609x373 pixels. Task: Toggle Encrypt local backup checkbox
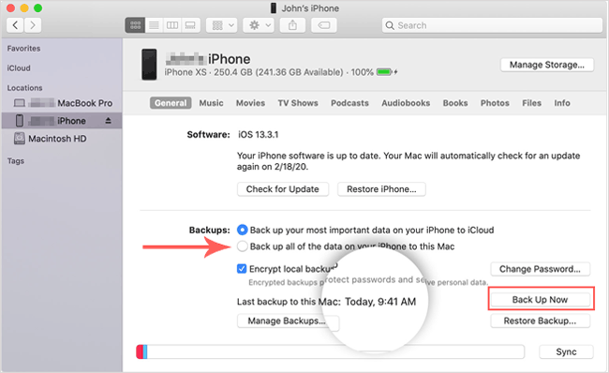pyautogui.click(x=242, y=269)
